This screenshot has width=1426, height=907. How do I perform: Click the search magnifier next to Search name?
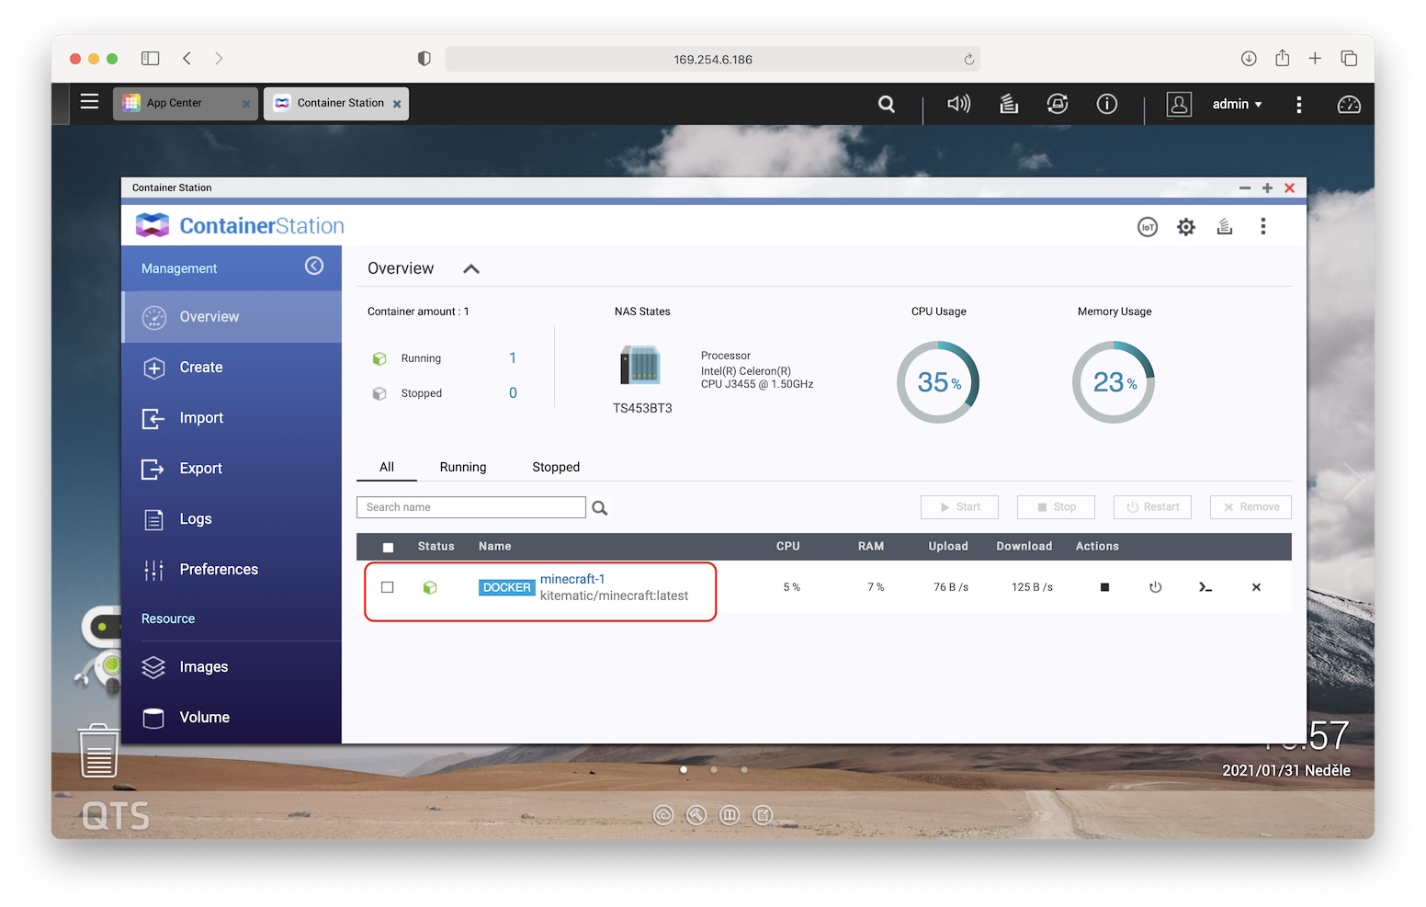[600, 508]
